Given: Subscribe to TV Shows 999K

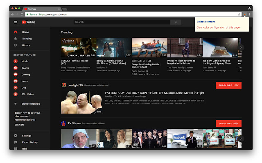Looking at the screenshot, I should [x=228, y=123].
